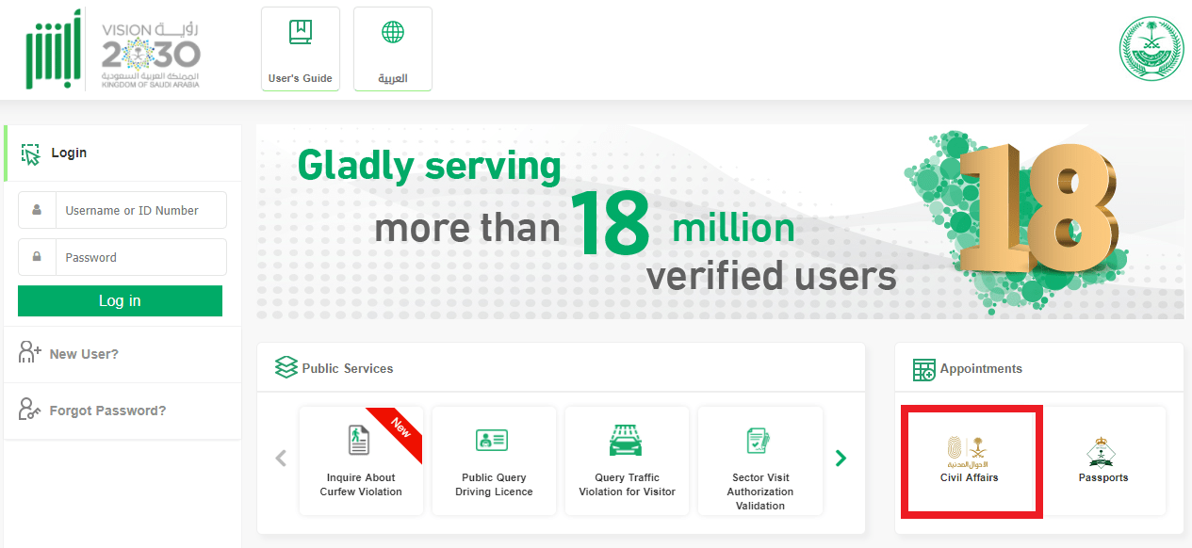The width and height of the screenshot is (1192, 548).
Task: Click the Absher green logo
Action: [x=54, y=48]
